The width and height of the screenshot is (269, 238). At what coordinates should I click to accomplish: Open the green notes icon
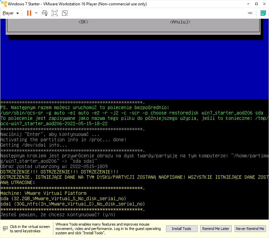263,13
